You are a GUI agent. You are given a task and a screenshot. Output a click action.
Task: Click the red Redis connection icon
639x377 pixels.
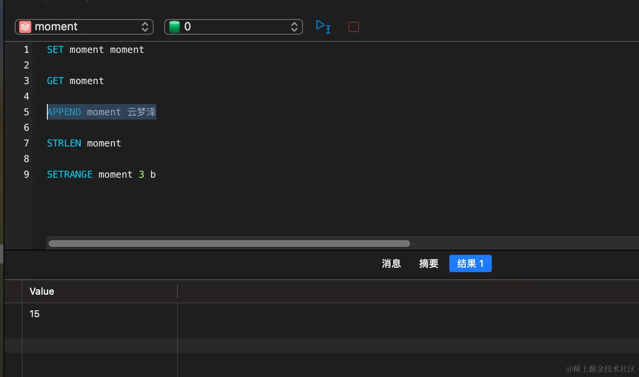[x=25, y=27]
